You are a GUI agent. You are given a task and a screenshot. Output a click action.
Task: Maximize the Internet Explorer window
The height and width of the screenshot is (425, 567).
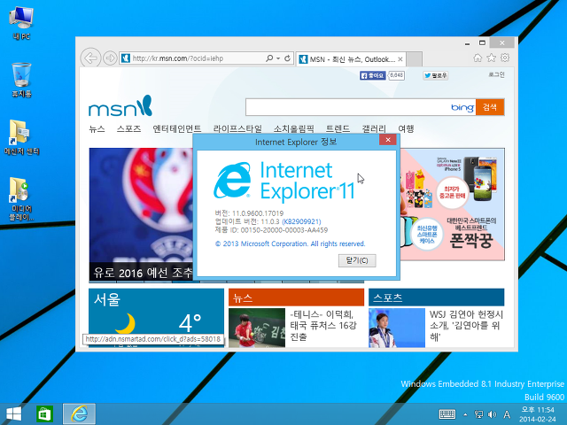[482, 43]
